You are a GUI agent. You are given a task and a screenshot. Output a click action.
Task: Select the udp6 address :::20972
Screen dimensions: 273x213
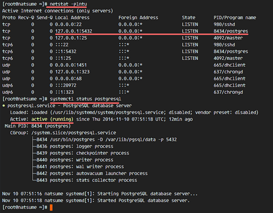point(66,85)
